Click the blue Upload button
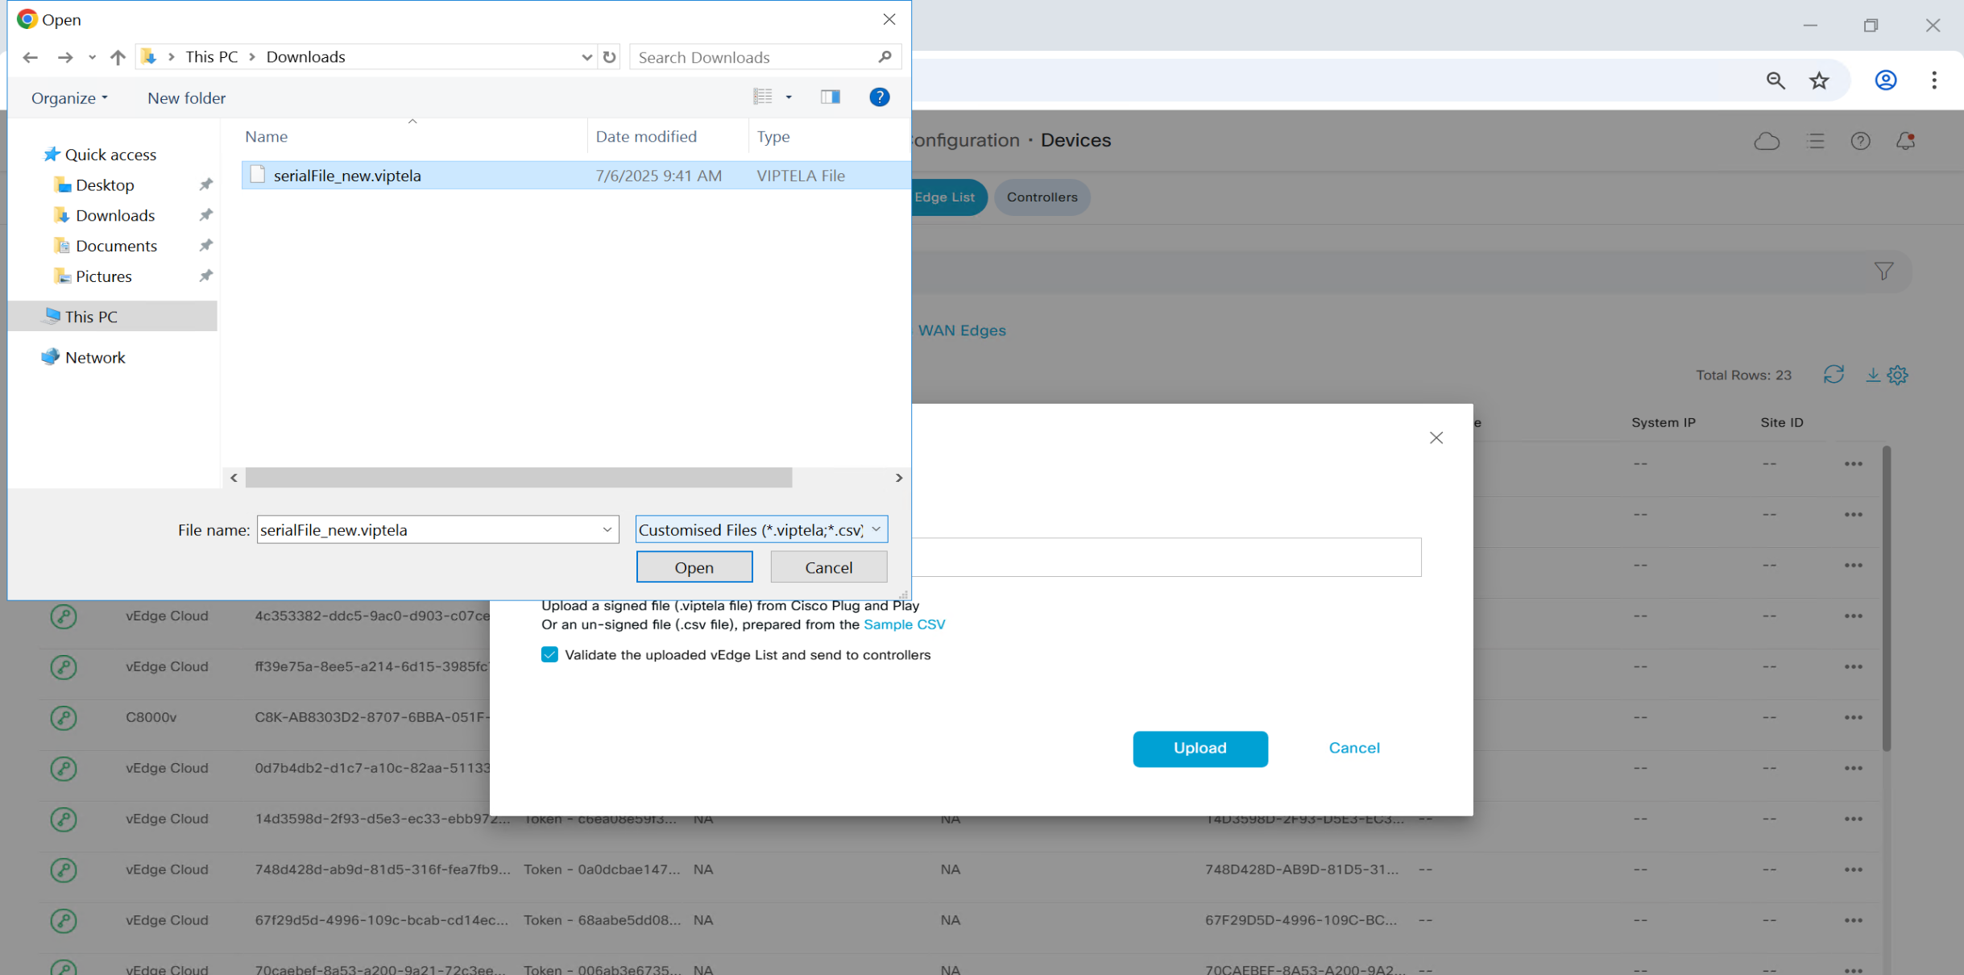Screen dimensions: 1964x975 click(x=1200, y=749)
